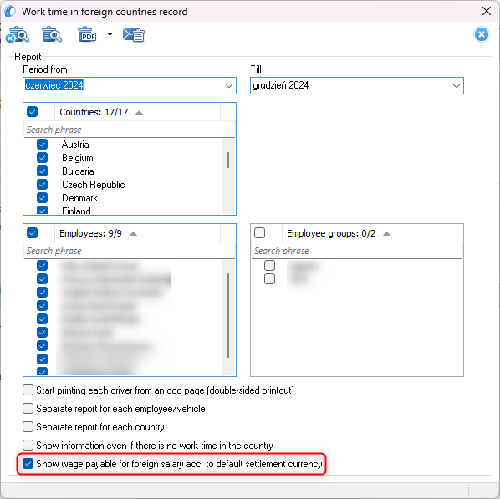Click the Employees search phrase field
The image size is (500, 499).
[129, 251]
